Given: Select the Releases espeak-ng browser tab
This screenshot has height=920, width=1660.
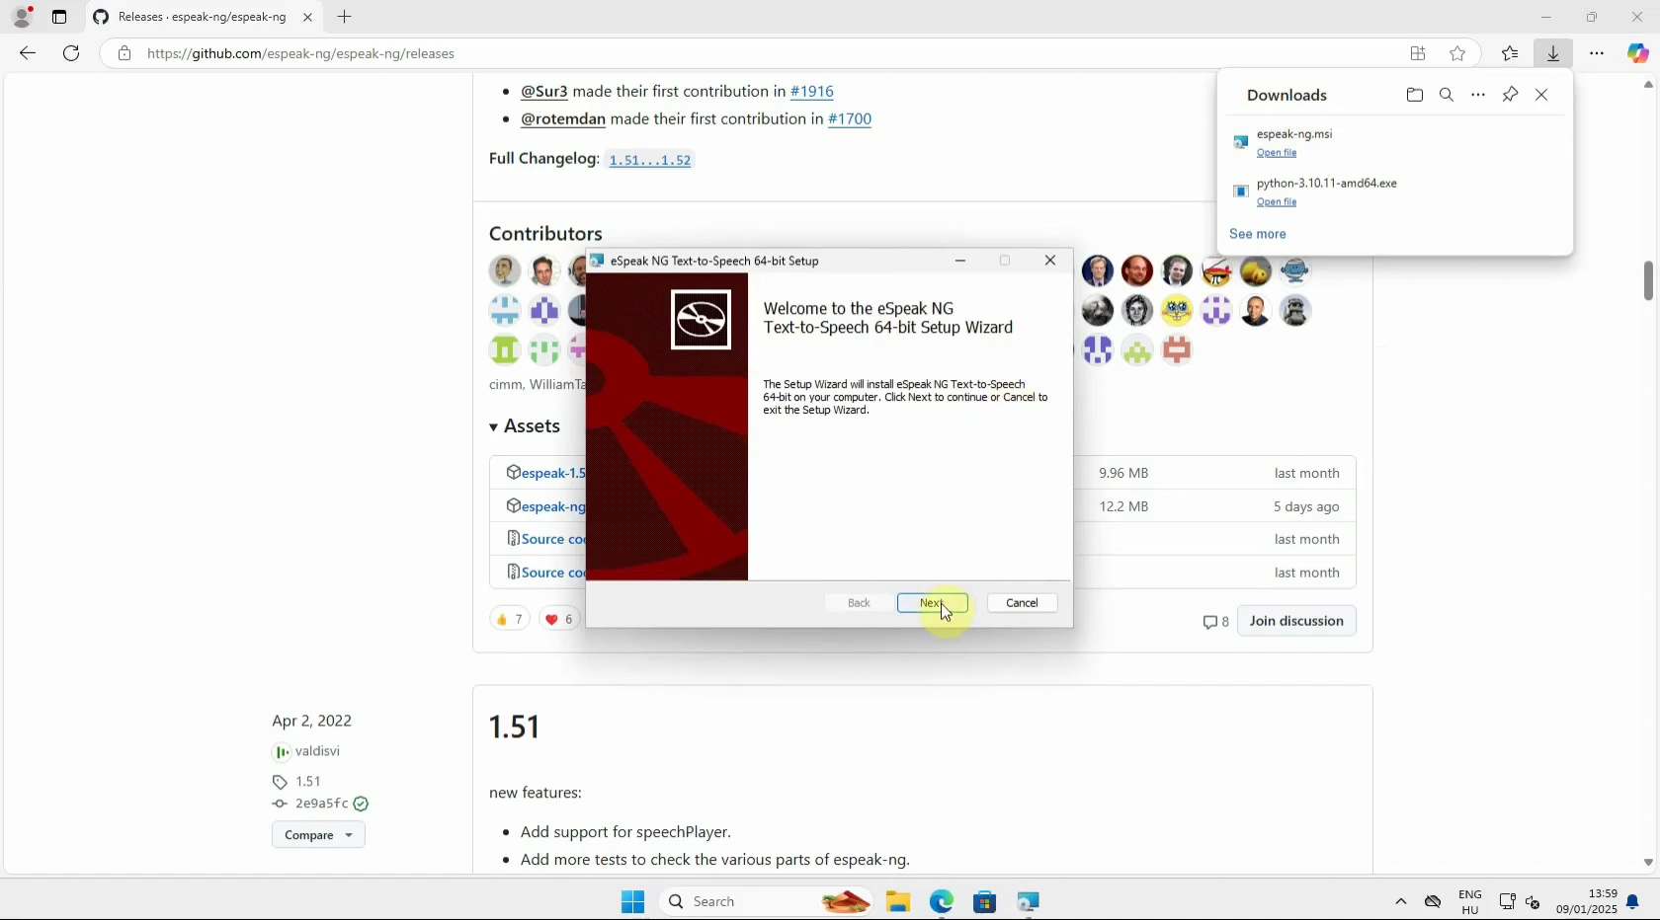Looking at the screenshot, I should tap(203, 17).
